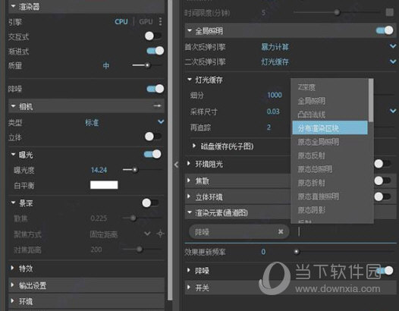Viewport: 399px width, 311px height.
Task: Expand the 环境 environment section
Action: click(x=12, y=300)
